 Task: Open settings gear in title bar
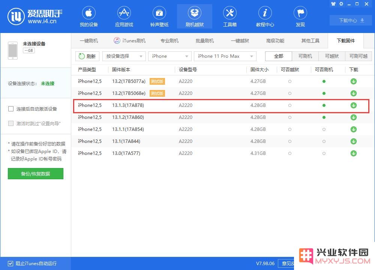click(x=341, y=4)
